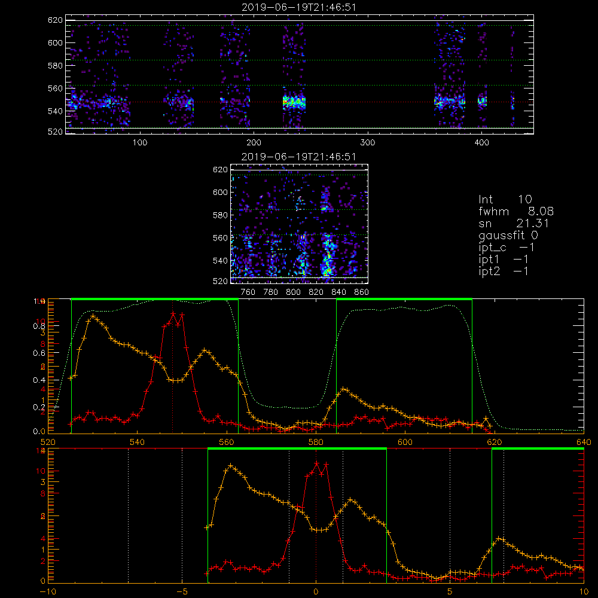Click x-axis label -5 on bottom plot
598x598 pixels.
coord(182,591)
